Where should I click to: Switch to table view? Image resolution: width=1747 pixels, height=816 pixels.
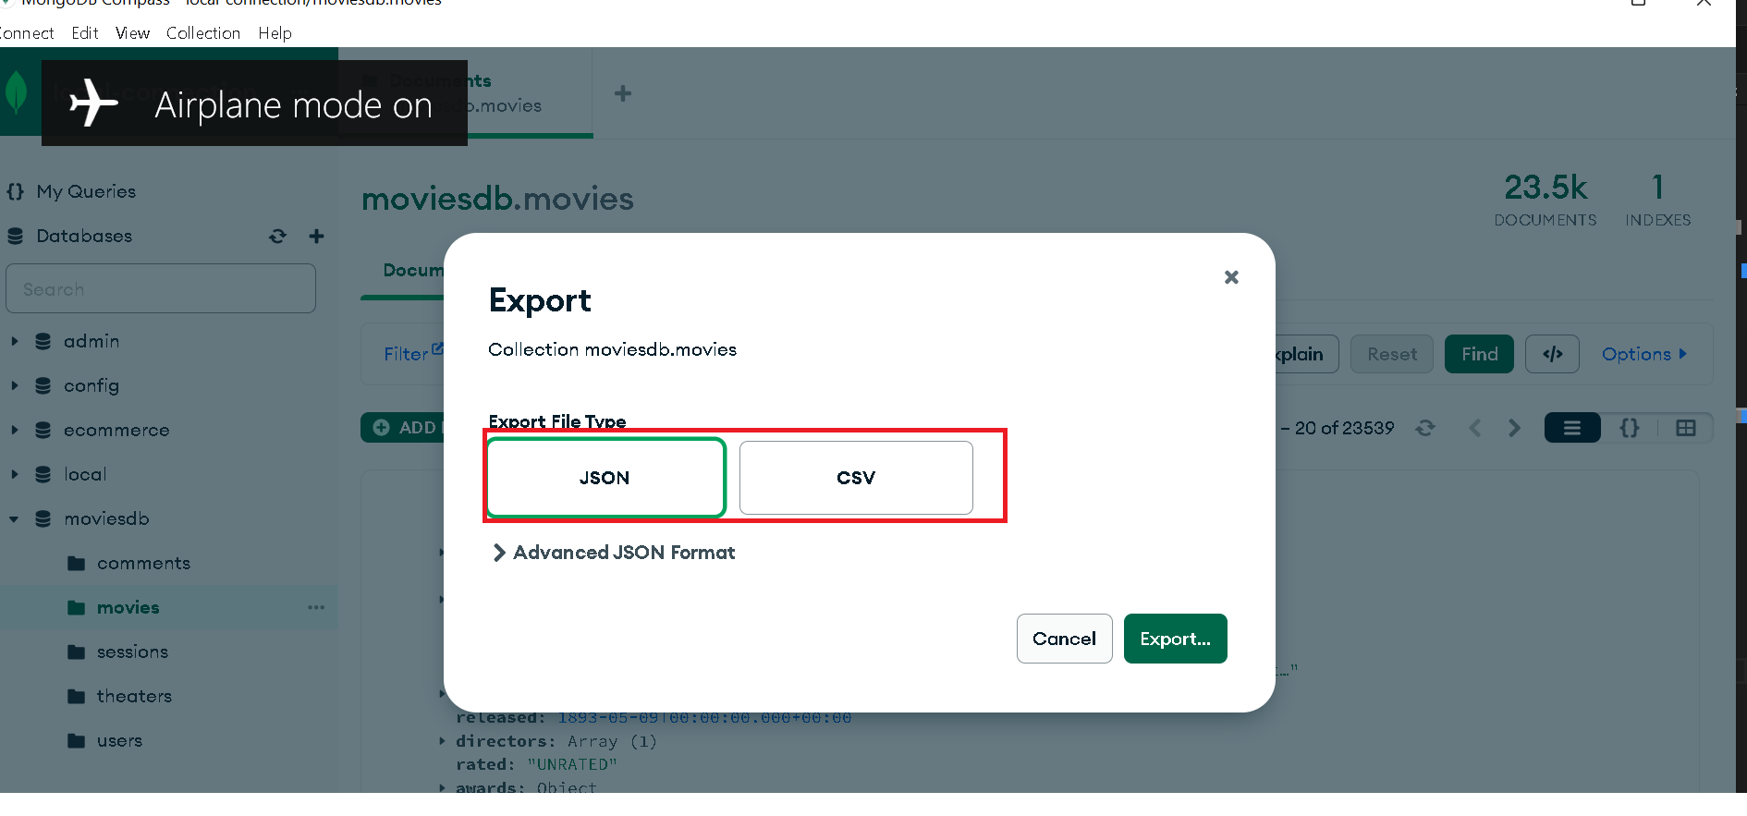click(x=1686, y=428)
